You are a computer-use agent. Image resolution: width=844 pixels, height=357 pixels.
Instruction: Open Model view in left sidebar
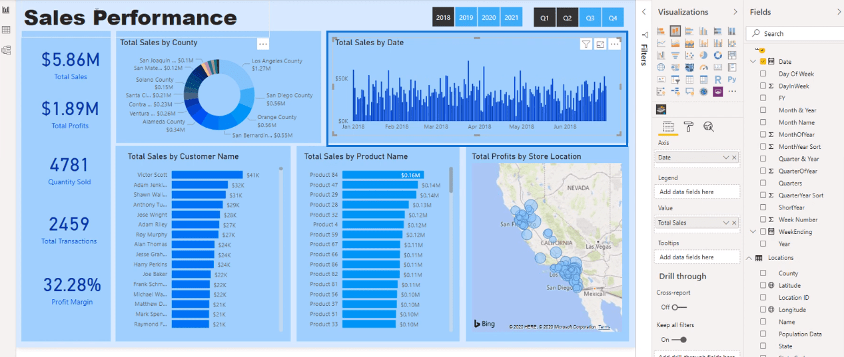(6, 50)
